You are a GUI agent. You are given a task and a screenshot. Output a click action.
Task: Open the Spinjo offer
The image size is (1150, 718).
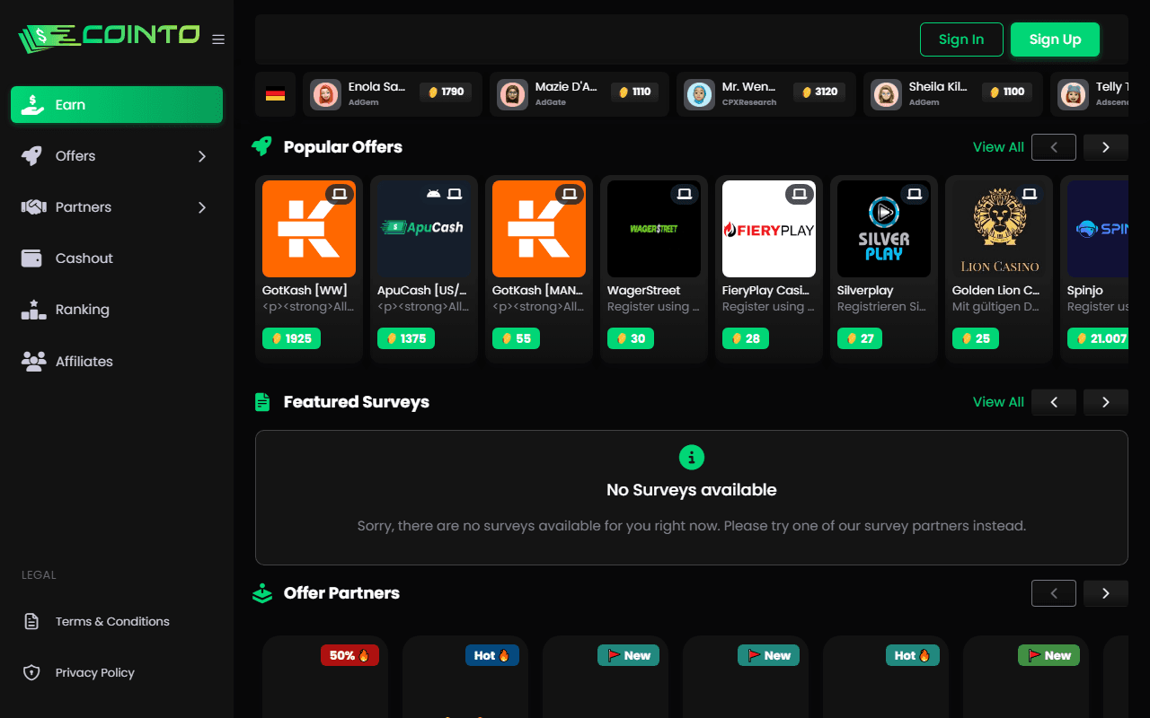1094,269
